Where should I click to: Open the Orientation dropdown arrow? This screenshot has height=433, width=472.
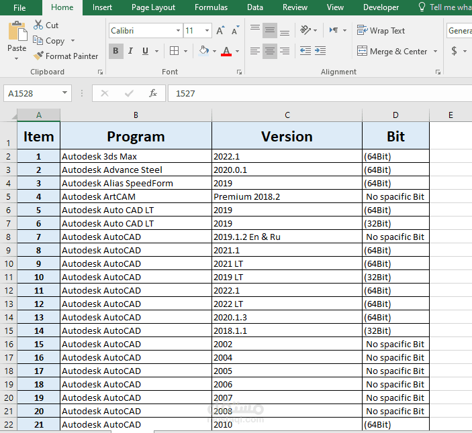[x=315, y=30]
